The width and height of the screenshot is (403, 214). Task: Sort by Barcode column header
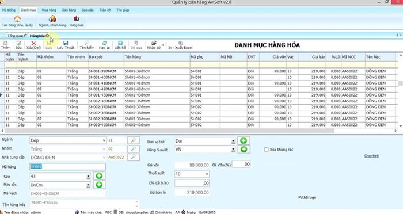tap(105, 57)
